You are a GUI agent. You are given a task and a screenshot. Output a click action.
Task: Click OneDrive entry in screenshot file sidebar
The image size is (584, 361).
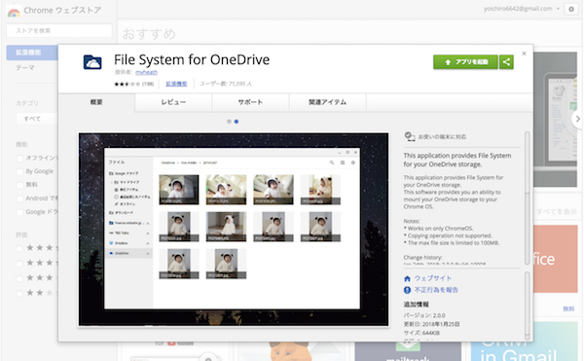pos(128,253)
